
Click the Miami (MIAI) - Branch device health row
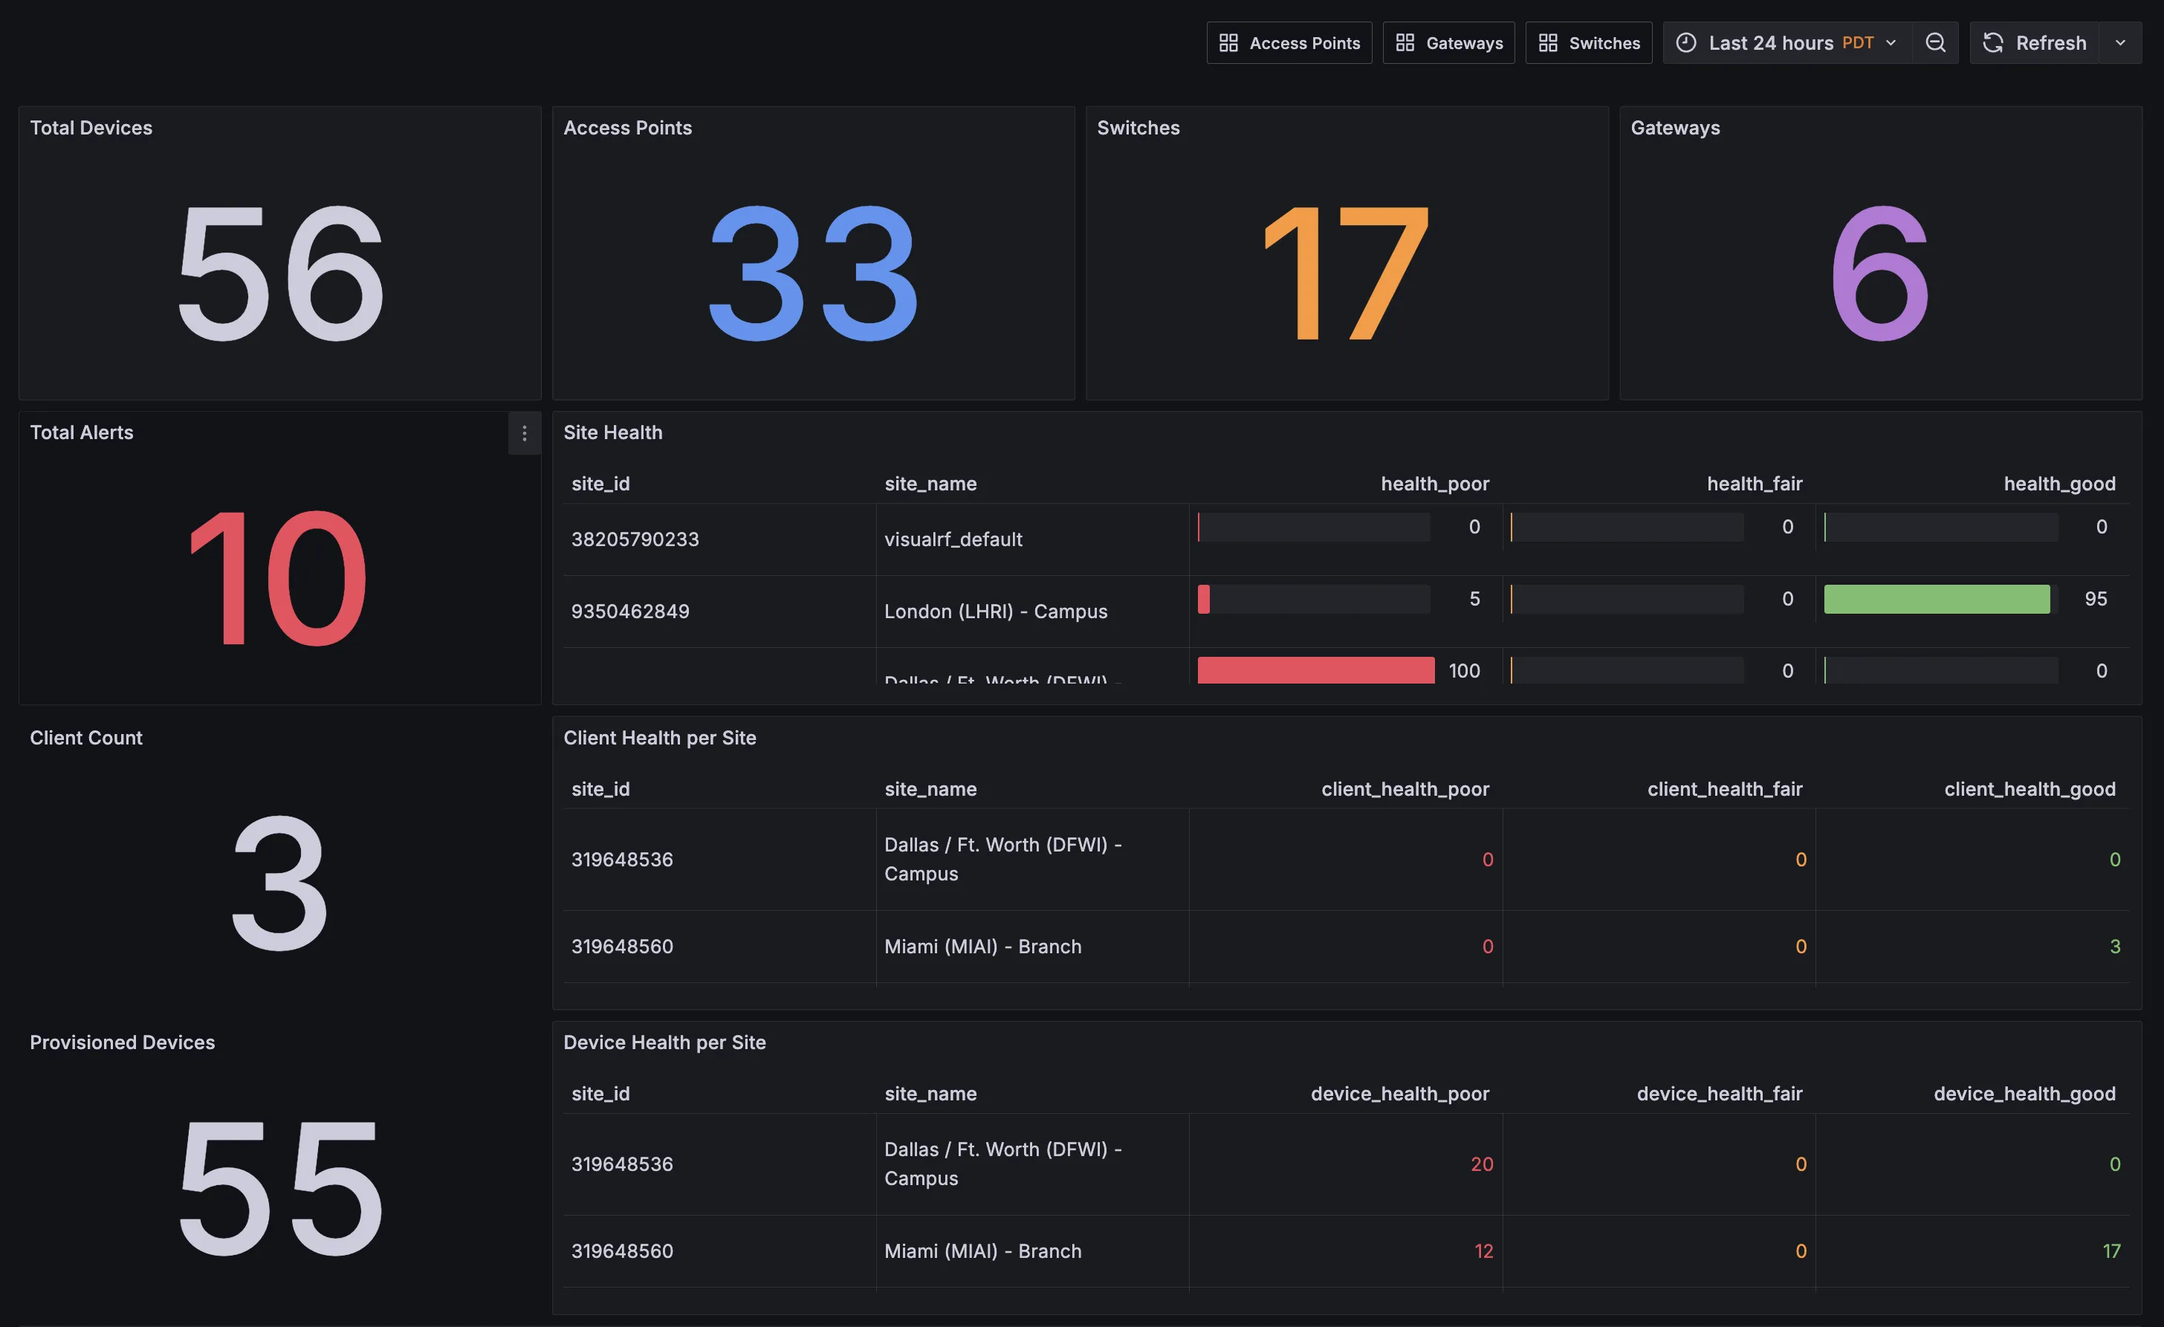click(x=982, y=1250)
